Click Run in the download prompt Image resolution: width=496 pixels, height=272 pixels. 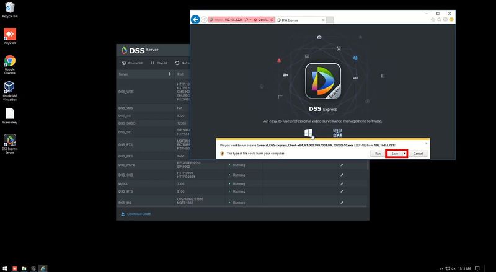pyautogui.click(x=378, y=154)
